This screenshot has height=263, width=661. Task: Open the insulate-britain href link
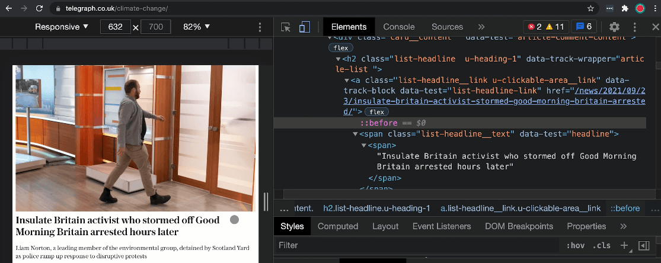coord(494,101)
